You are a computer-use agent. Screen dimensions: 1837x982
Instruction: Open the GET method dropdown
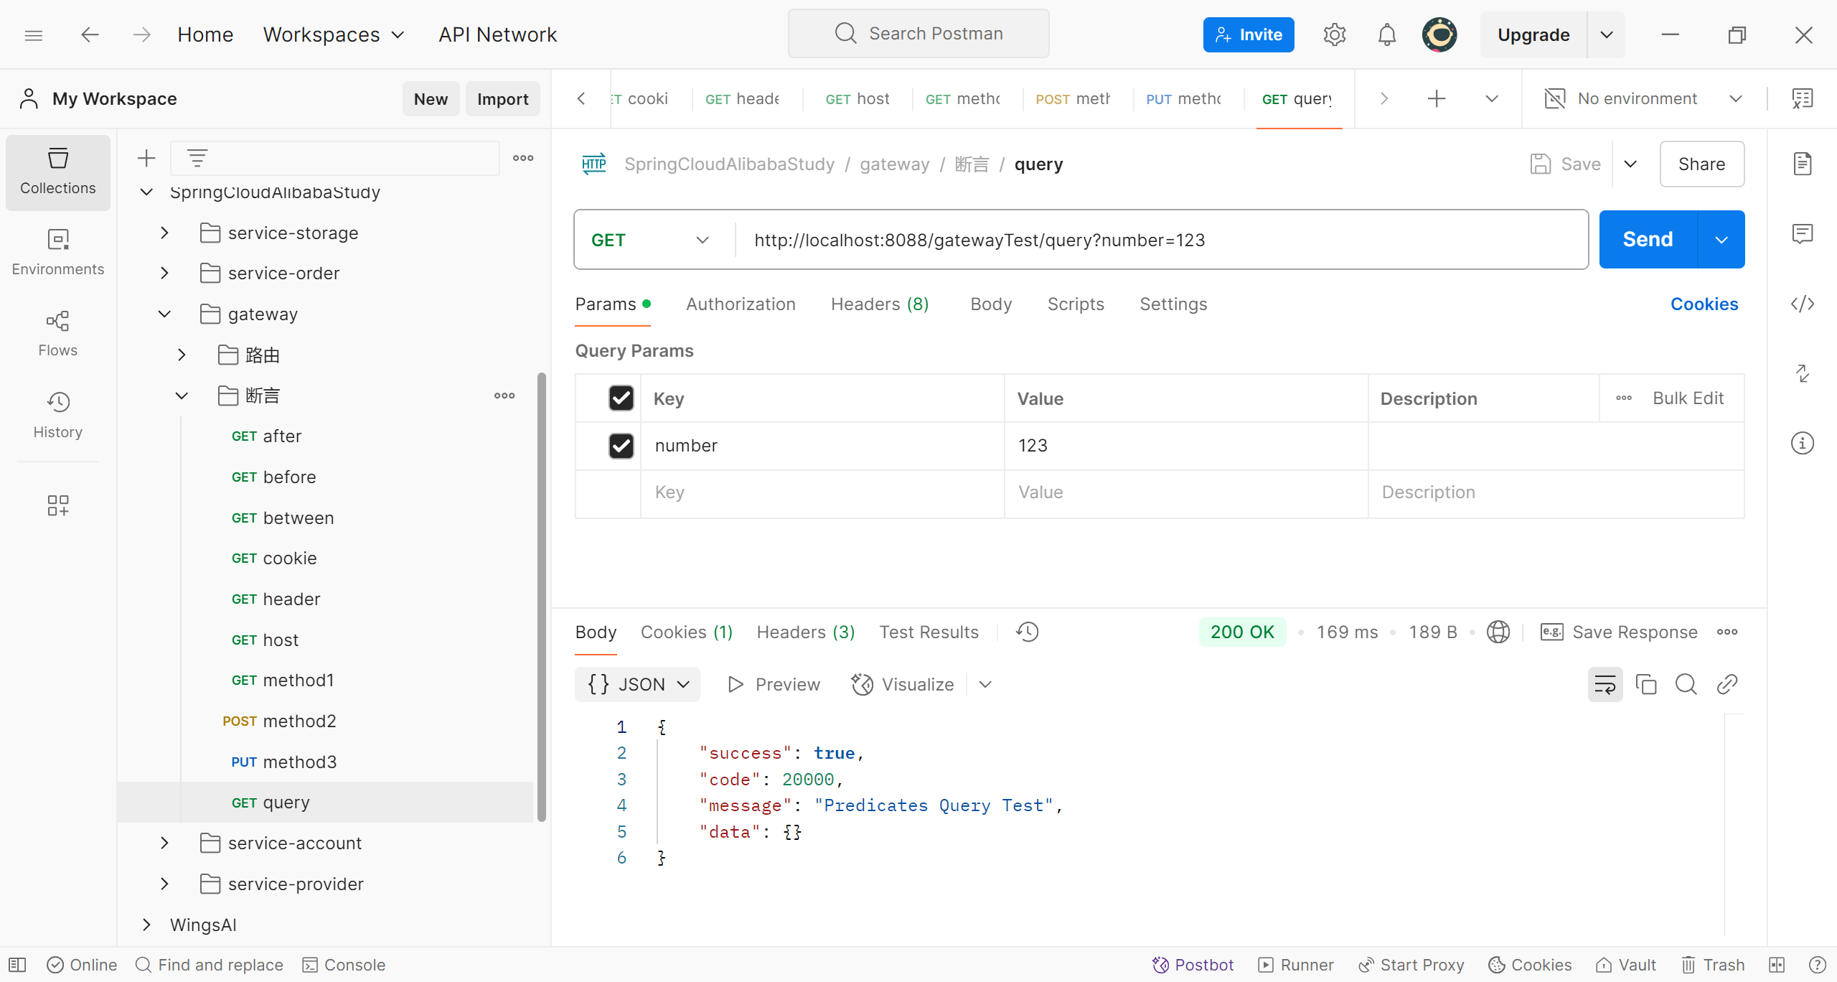point(650,240)
